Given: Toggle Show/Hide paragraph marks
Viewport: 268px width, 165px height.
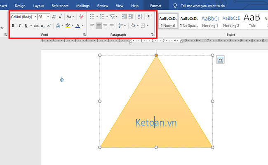Looking at the screenshot, I should point(149,17).
